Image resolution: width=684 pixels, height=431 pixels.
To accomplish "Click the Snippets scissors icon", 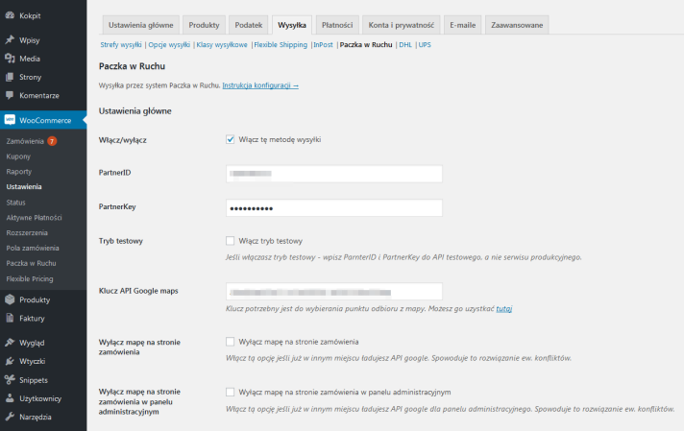I will (x=10, y=380).
